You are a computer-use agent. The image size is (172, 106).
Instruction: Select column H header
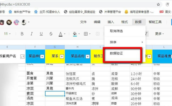[x=78, y=47]
